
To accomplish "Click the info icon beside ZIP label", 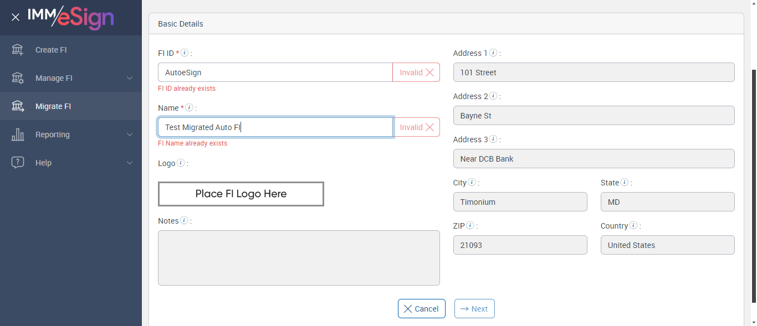I will [470, 226].
